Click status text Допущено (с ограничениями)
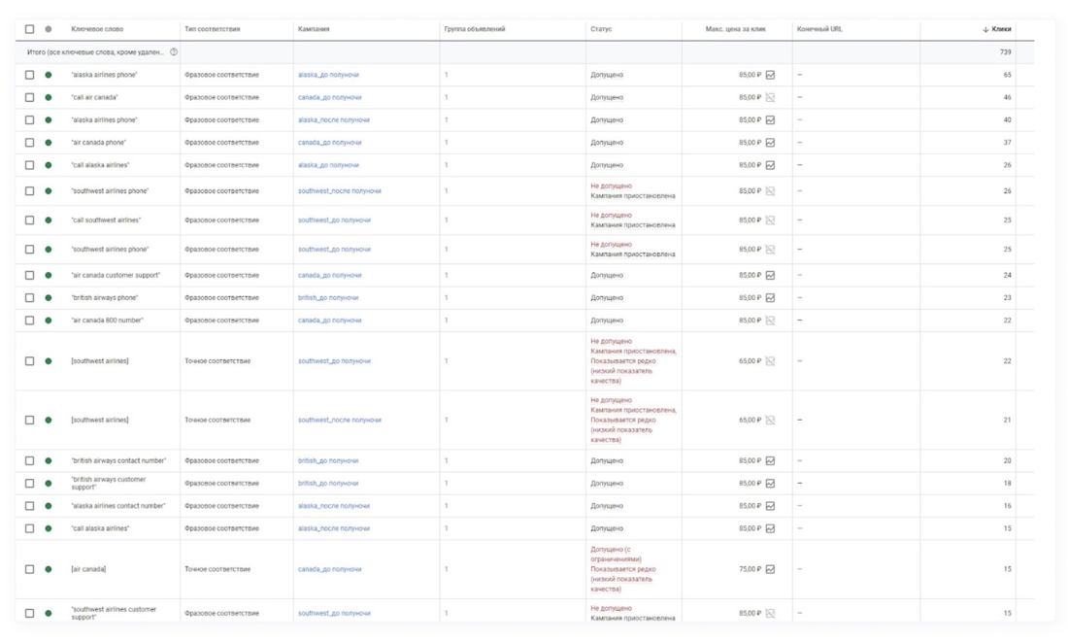The height and width of the screenshot is (642, 1068). coord(616,554)
